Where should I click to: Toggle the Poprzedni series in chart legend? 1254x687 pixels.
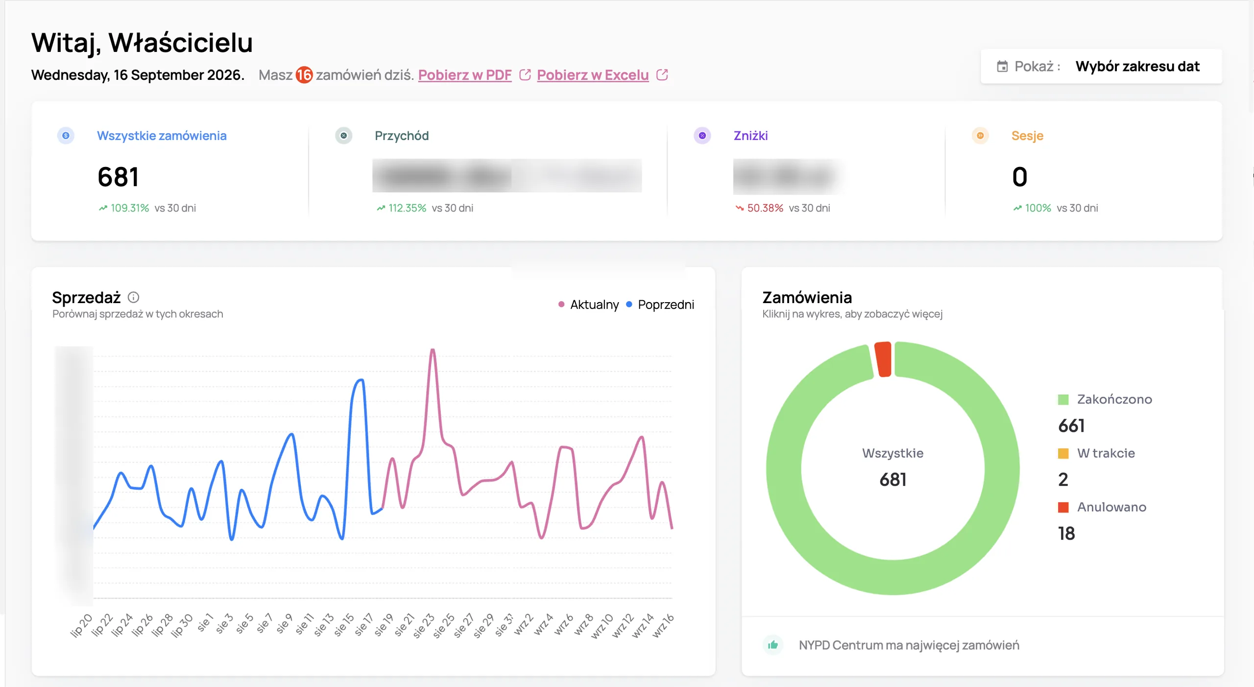(660, 305)
